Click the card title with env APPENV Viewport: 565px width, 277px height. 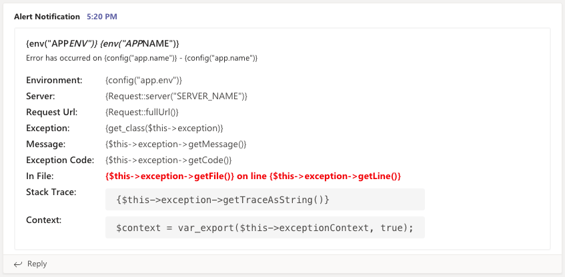(102, 44)
